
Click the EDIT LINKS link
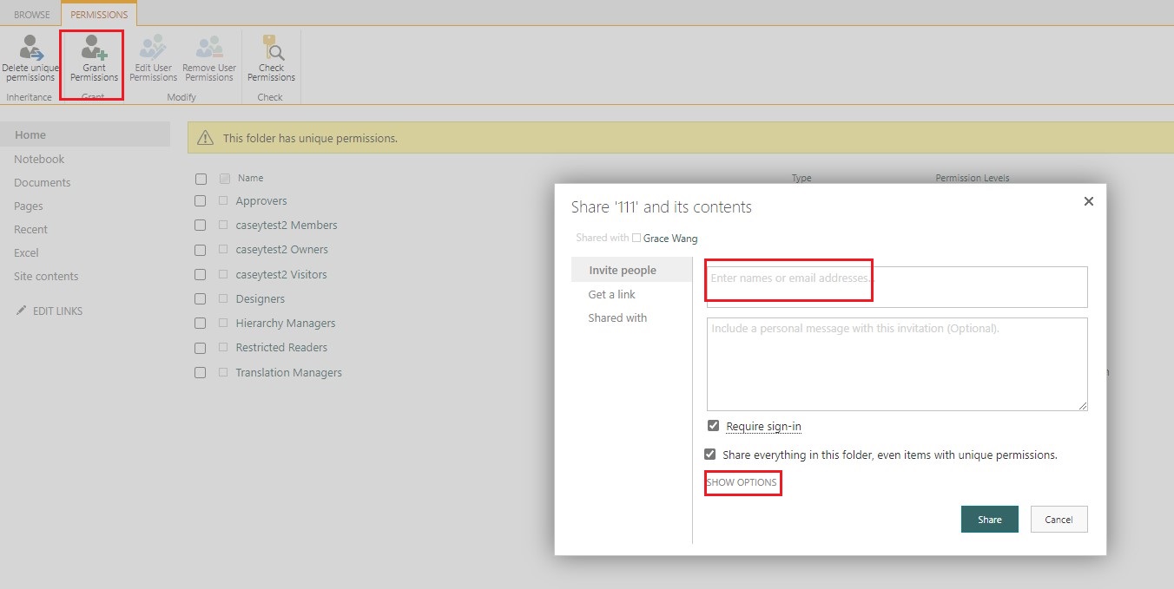point(57,311)
